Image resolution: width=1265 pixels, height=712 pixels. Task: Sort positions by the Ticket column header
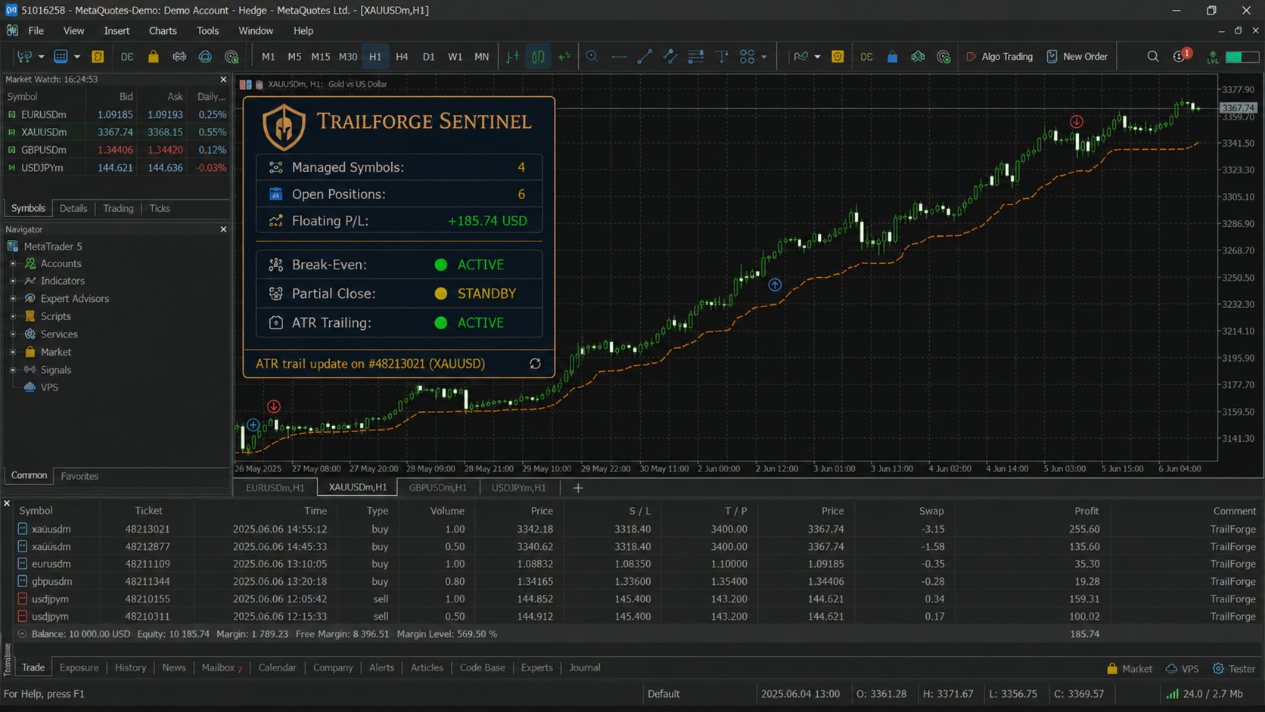coord(148,511)
